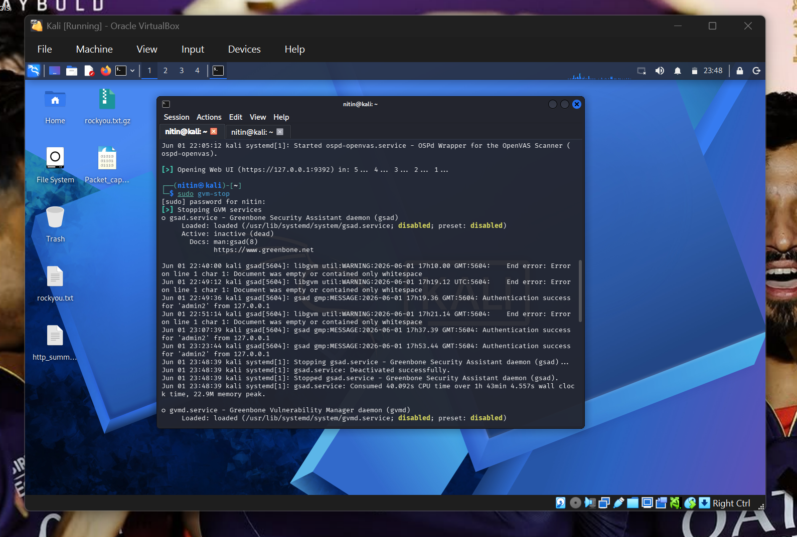Click the CPU graph monitor in panel
Screen dimensions: 797x537
coord(599,75)
